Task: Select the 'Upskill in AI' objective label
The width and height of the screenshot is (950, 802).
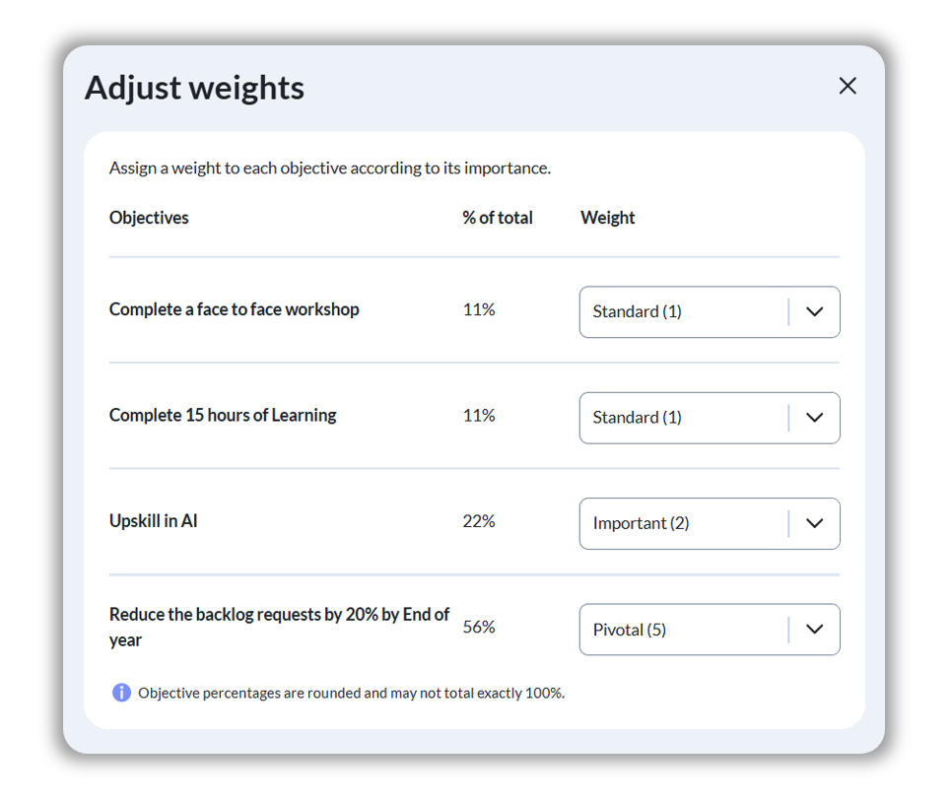Action: point(154,521)
